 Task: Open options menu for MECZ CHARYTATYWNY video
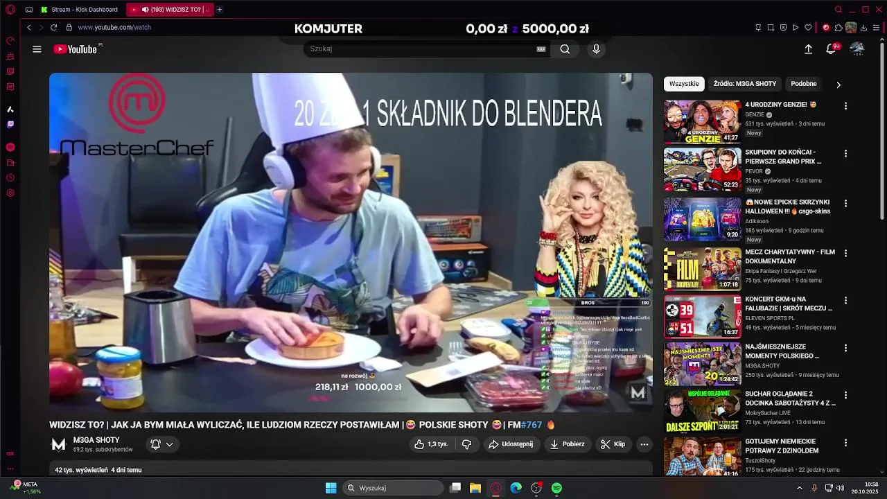pos(845,253)
